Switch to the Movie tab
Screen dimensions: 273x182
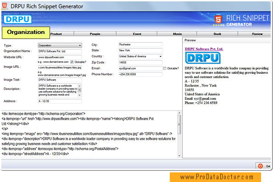(177, 34)
